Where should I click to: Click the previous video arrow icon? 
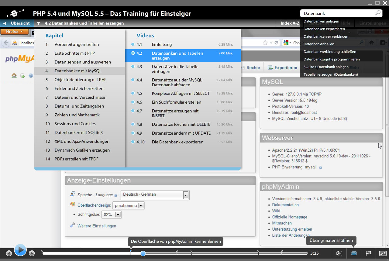9,253
